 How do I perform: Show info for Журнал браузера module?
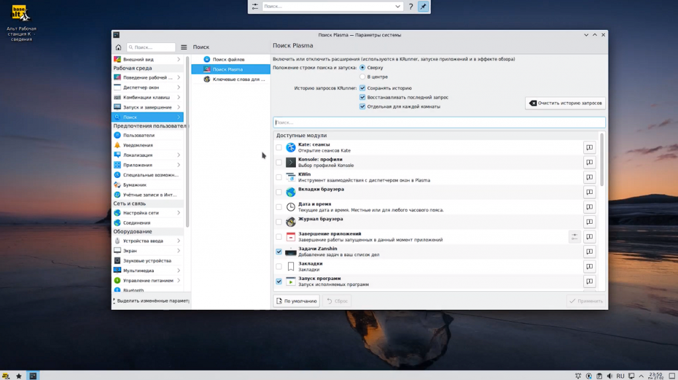click(x=589, y=222)
